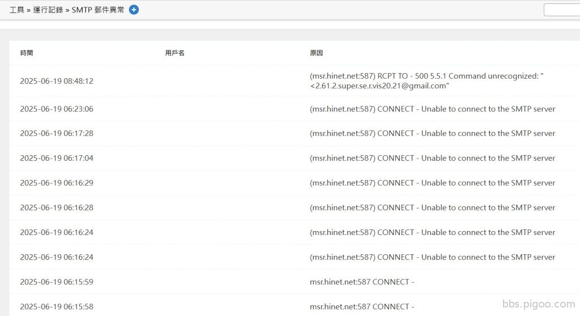
Task: Click the 2025-06-19 06:23:06 timestamp
Action: (x=57, y=109)
